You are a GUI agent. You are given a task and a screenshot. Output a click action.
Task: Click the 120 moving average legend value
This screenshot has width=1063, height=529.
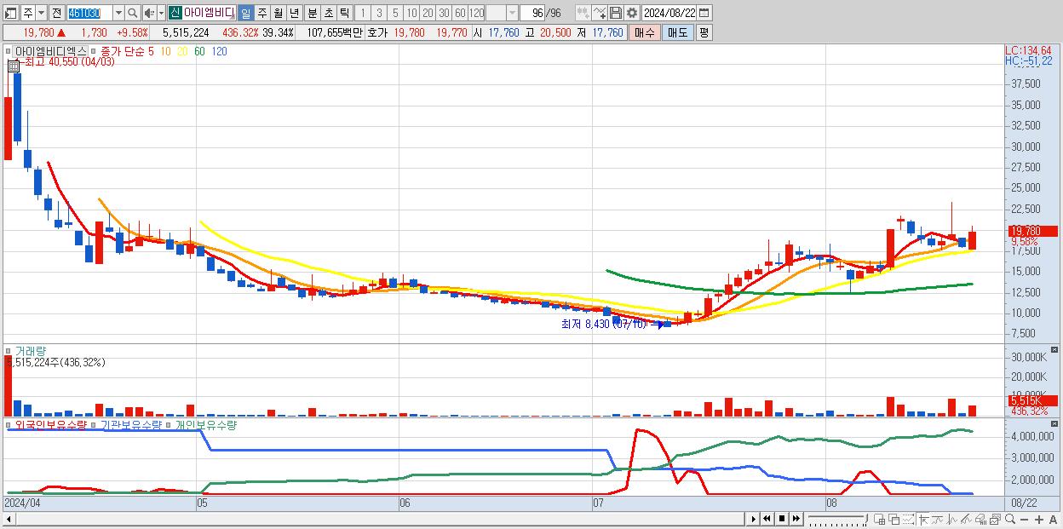point(219,51)
